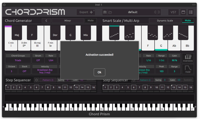Close the Inst 1 plugin window

click(4, 5)
